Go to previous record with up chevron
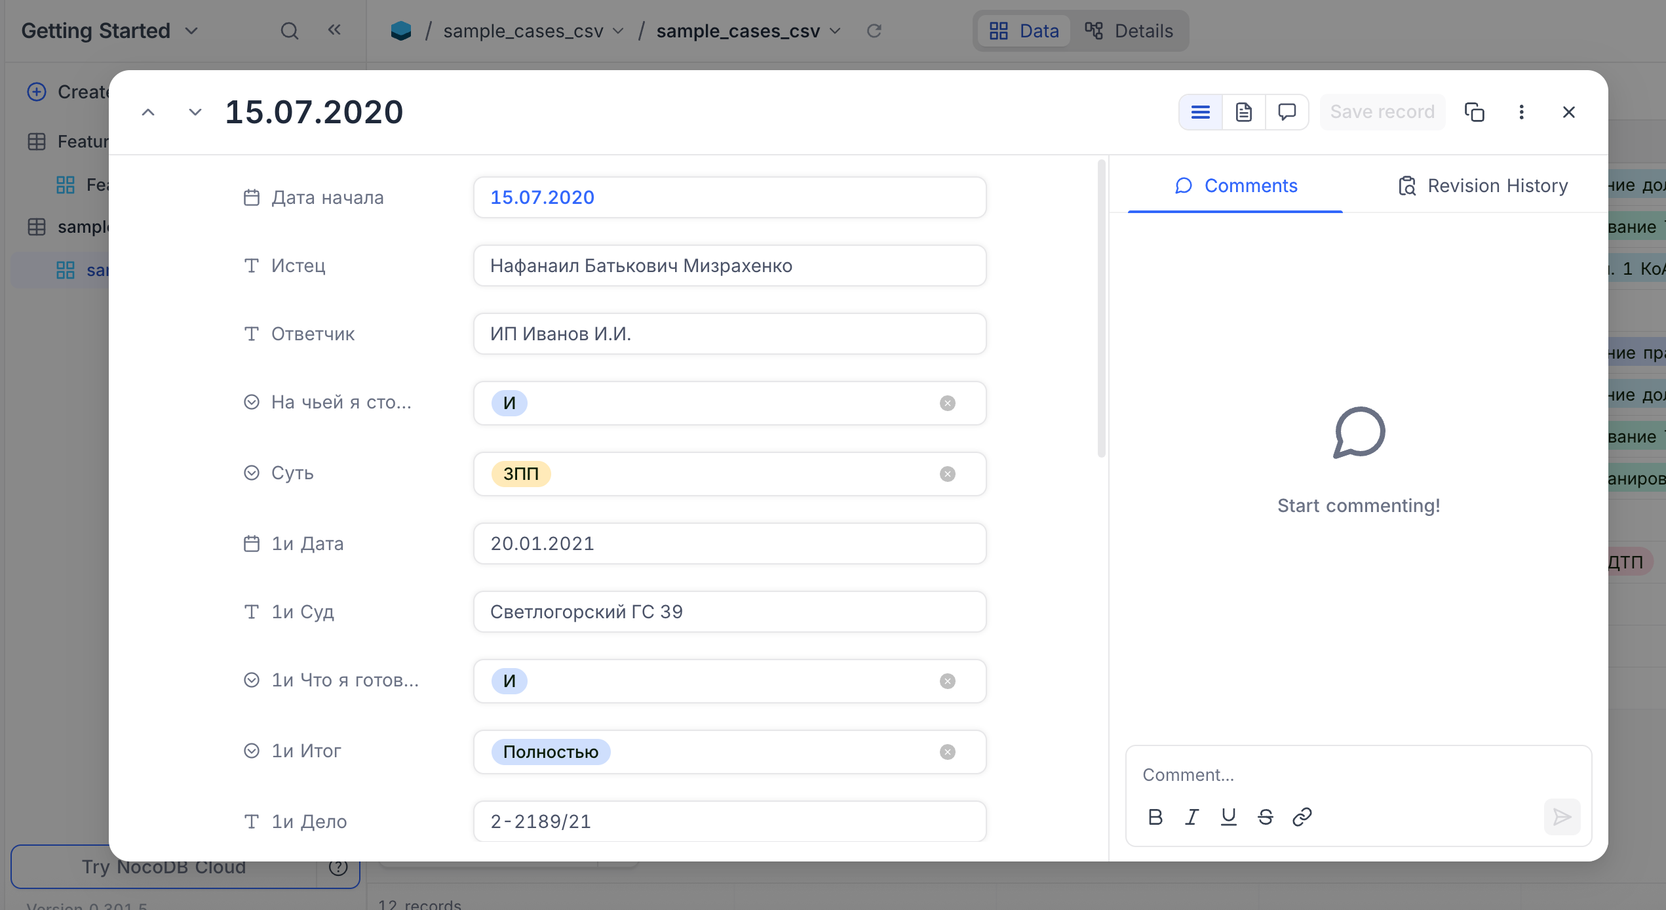Screen dimensions: 1666x910 (148, 112)
